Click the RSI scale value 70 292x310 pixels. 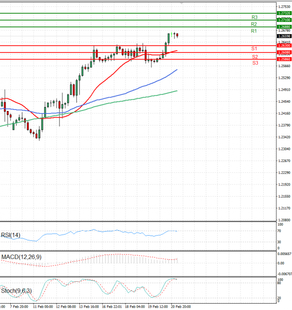point(279,231)
